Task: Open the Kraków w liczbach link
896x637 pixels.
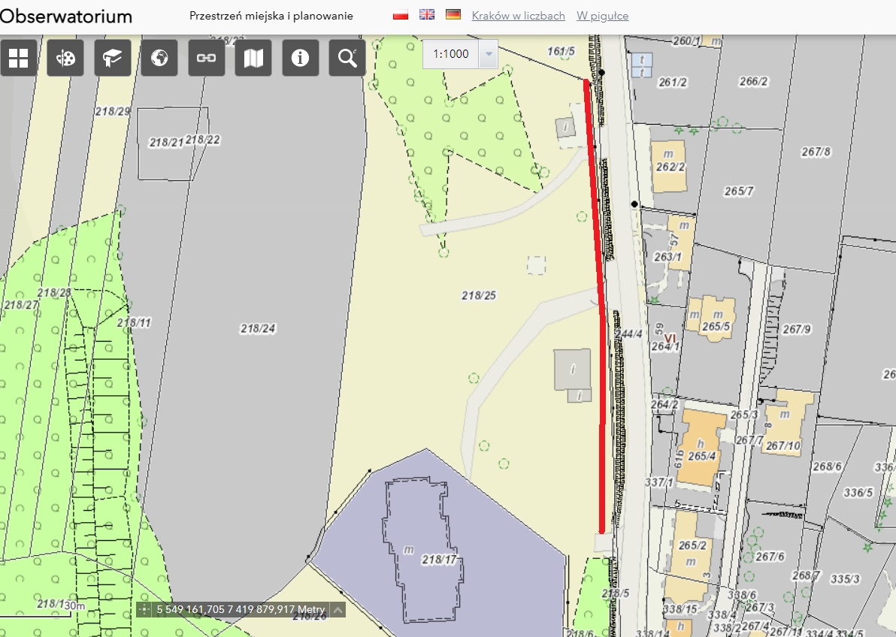Action: 518,16
